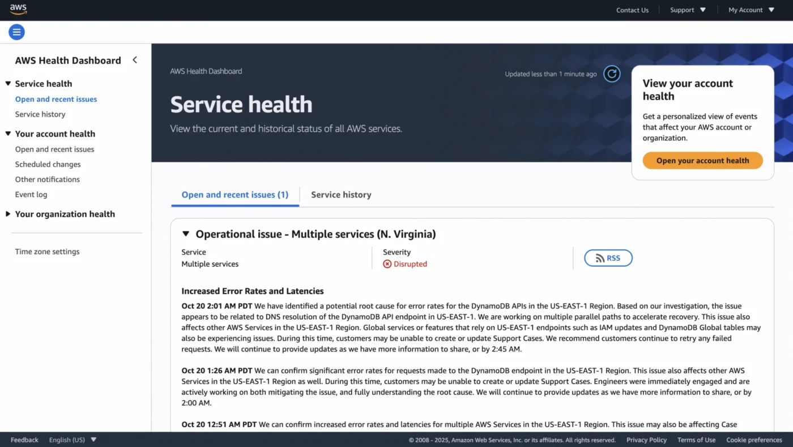
Task: Go to Scheduled changes in sidebar
Action: click(x=48, y=165)
